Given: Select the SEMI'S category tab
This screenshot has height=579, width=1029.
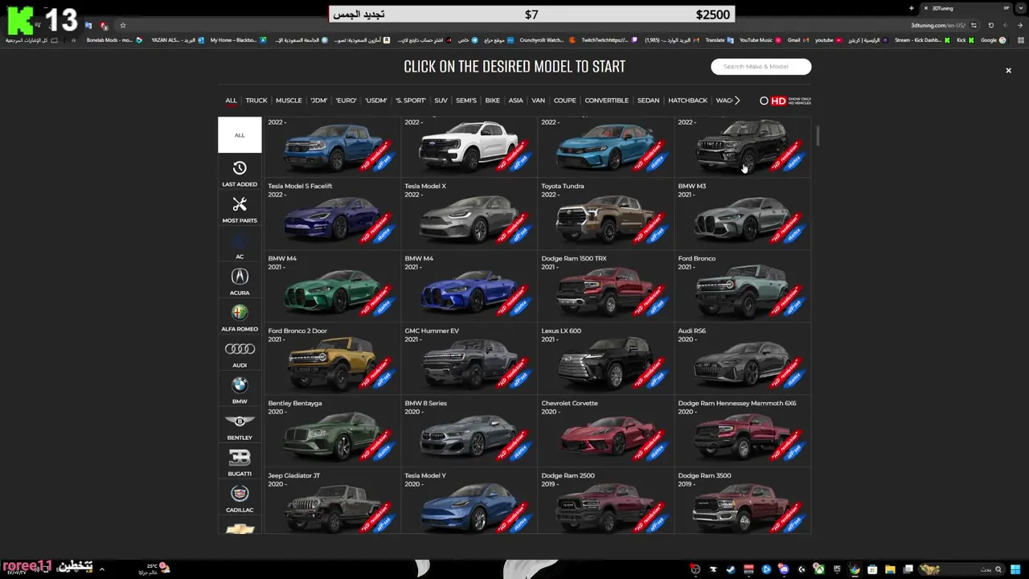Looking at the screenshot, I should (x=466, y=101).
